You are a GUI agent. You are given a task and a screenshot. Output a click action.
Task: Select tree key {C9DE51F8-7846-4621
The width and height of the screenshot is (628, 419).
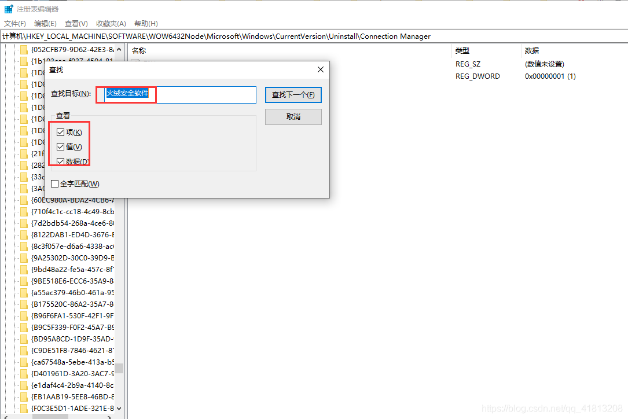[x=72, y=351]
